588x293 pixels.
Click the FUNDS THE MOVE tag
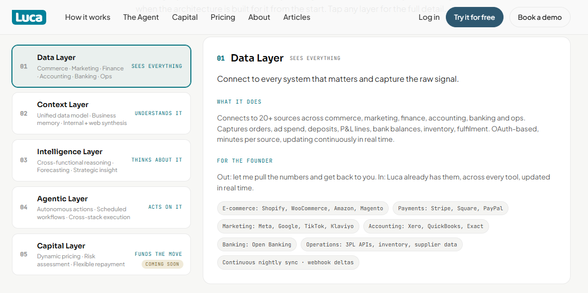coord(159,254)
